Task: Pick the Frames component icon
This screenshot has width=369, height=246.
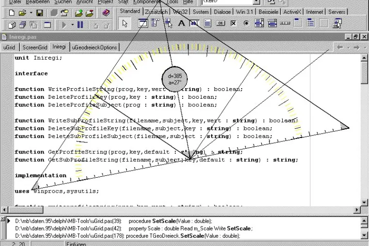Action: coord(143,23)
